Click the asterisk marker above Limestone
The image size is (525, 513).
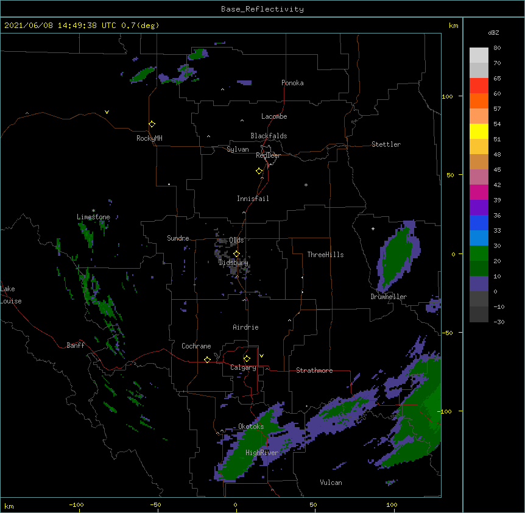pos(93,211)
